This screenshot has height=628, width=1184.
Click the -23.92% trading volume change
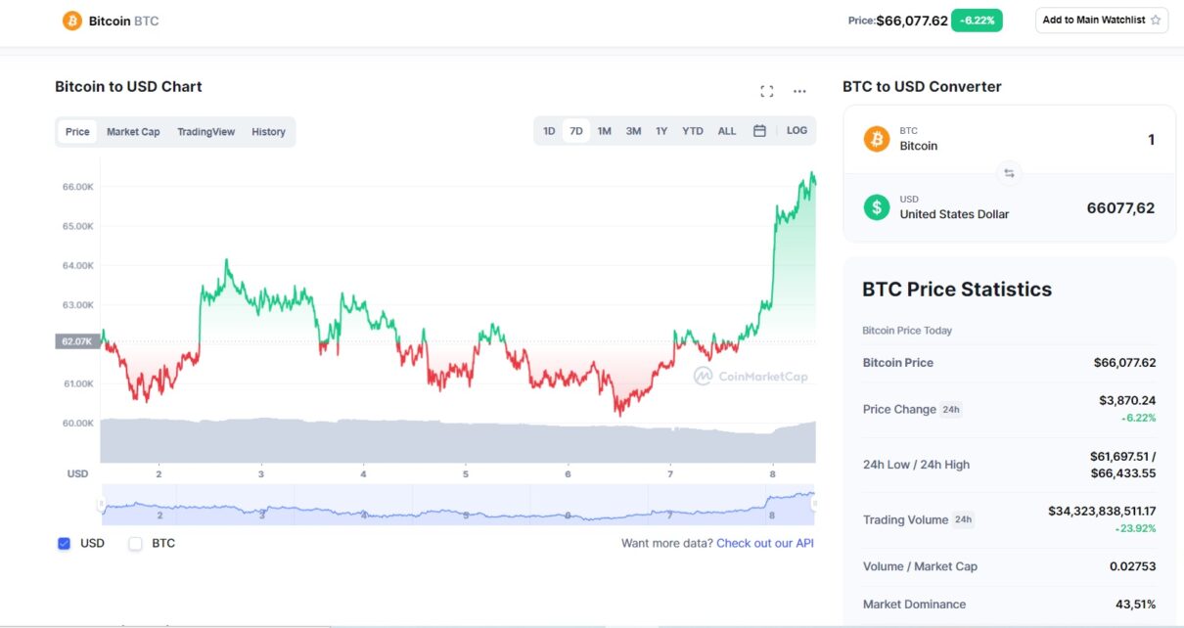pyautogui.click(x=1135, y=528)
